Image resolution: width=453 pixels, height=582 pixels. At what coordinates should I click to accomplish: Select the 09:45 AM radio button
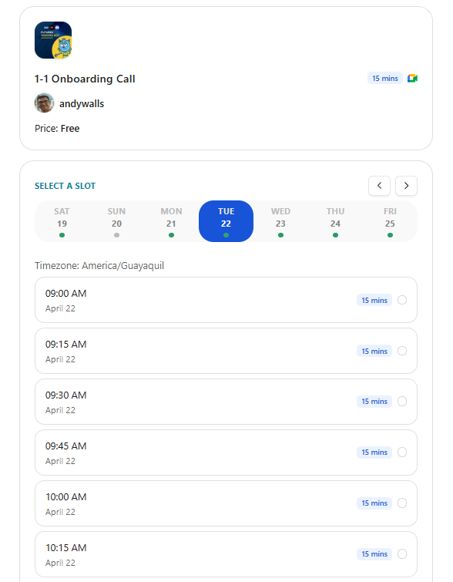pyautogui.click(x=402, y=452)
